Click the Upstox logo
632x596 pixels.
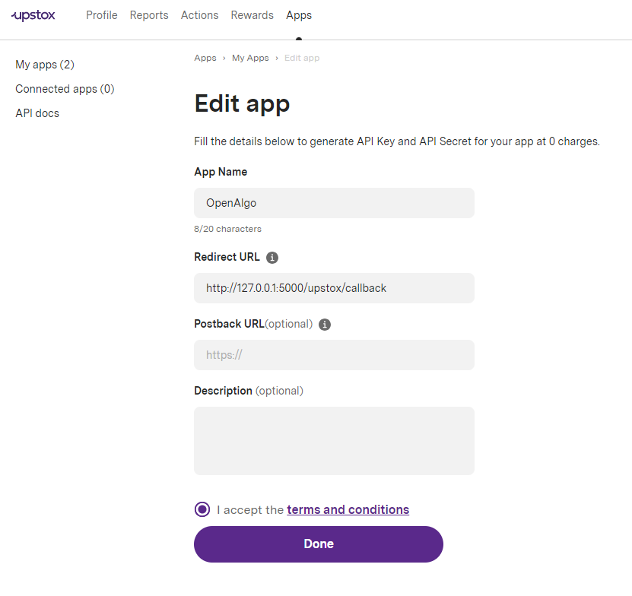(33, 15)
